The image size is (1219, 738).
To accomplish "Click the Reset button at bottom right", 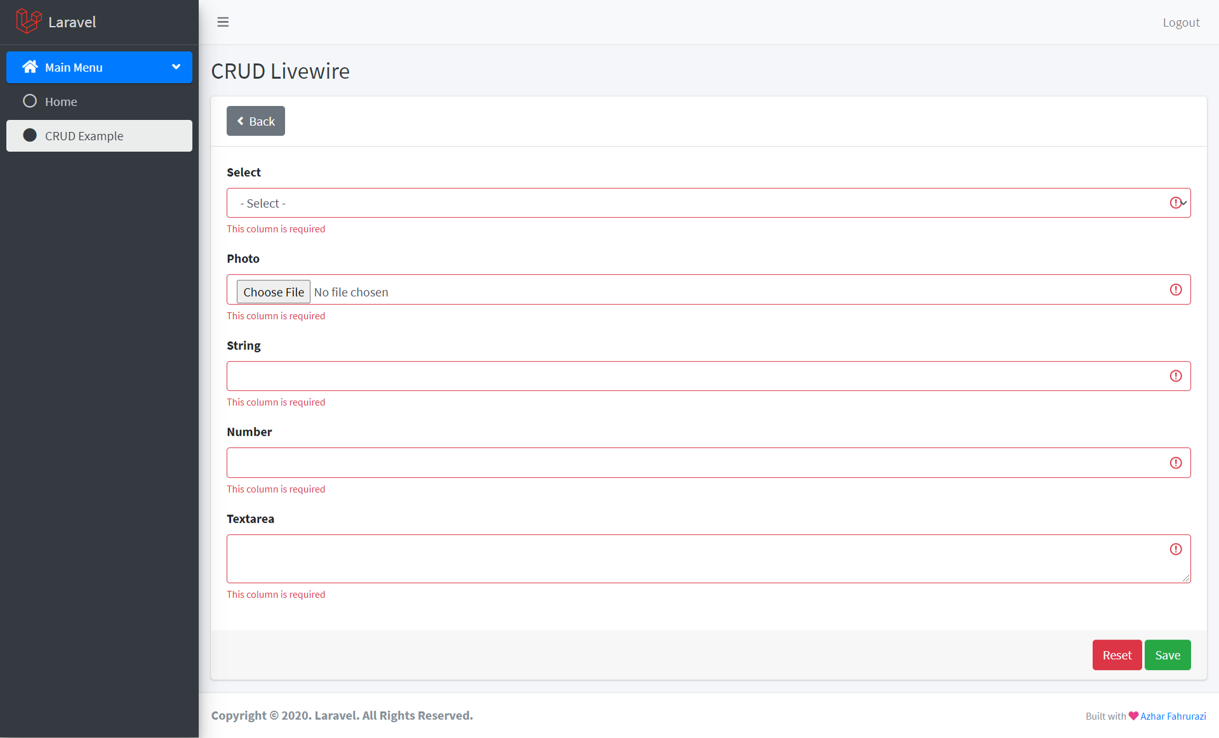I will (x=1117, y=654).
